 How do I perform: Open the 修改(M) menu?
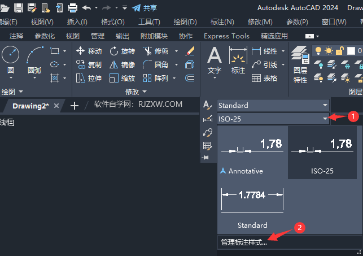click(260, 22)
